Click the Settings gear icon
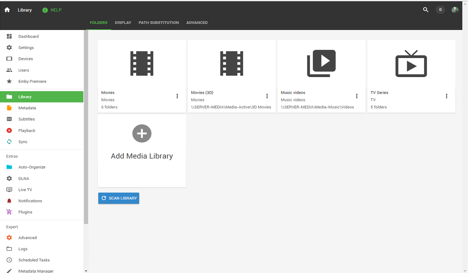 pyautogui.click(x=9, y=48)
